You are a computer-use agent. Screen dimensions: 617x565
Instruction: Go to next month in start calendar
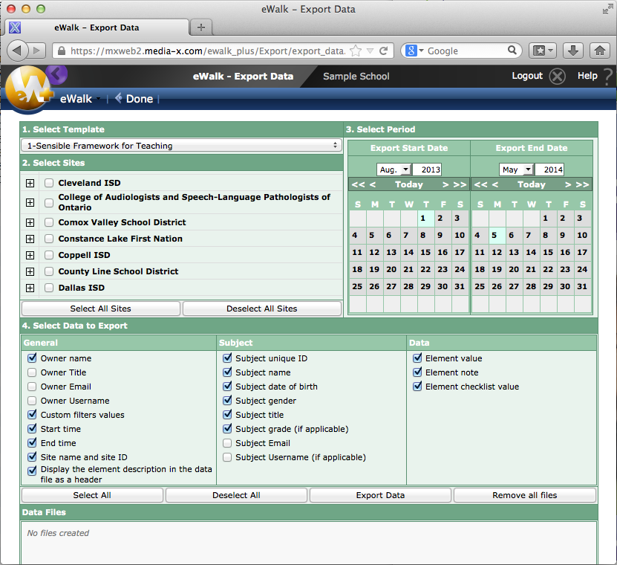click(445, 184)
